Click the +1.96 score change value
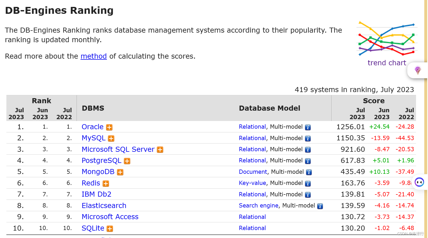 pyautogui.click(x=406, y=161)
